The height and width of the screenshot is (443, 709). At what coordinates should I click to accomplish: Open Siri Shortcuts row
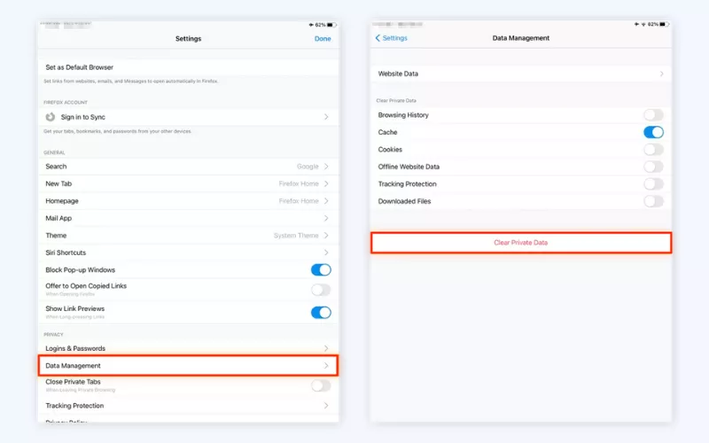[x=189, y=253]
